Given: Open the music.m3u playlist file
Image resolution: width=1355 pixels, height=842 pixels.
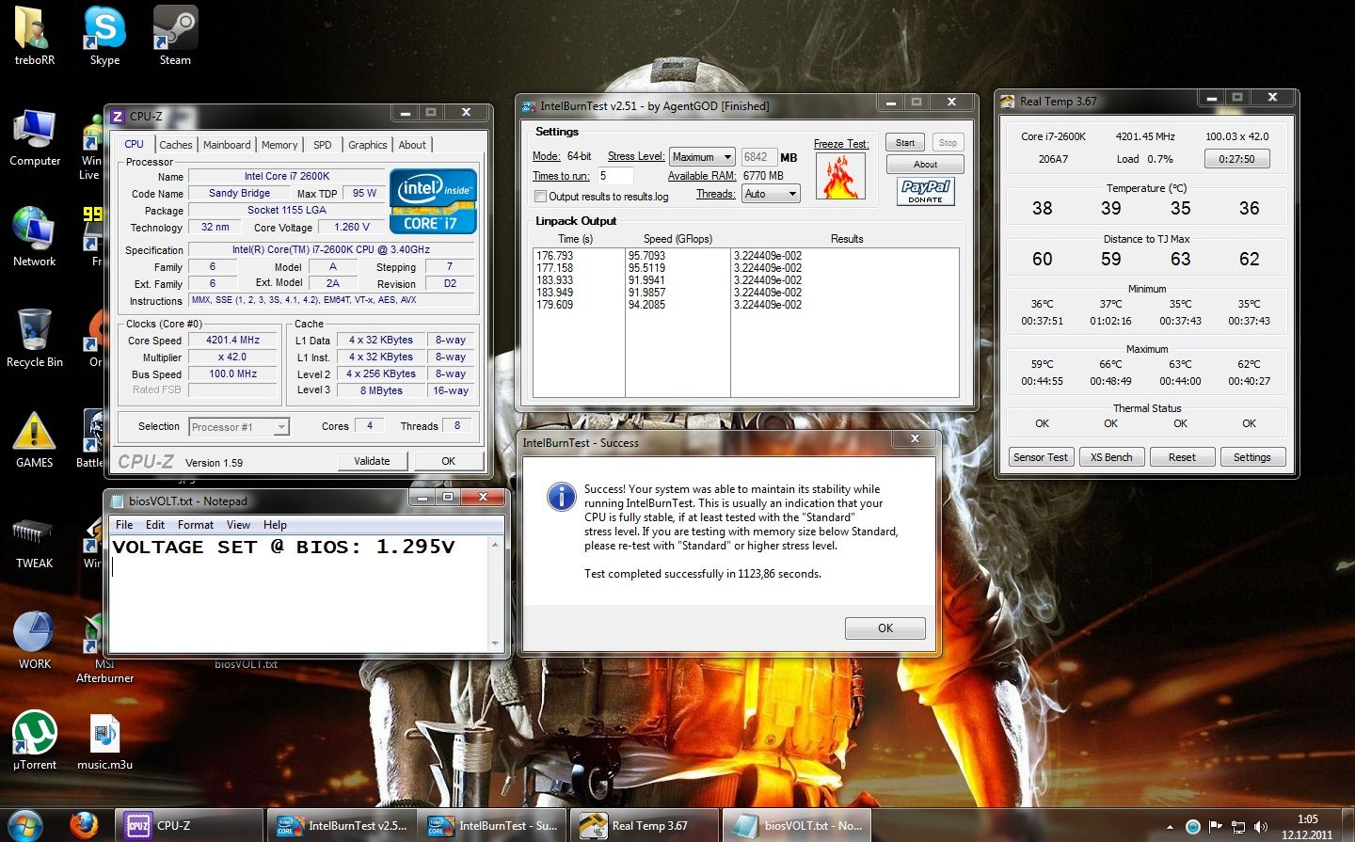Looking at the screenshot, I should (104, 741).
